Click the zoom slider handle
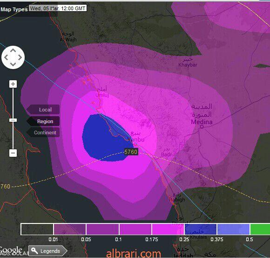The height and width of the screenshot is (258, 270). click(13, 120)
